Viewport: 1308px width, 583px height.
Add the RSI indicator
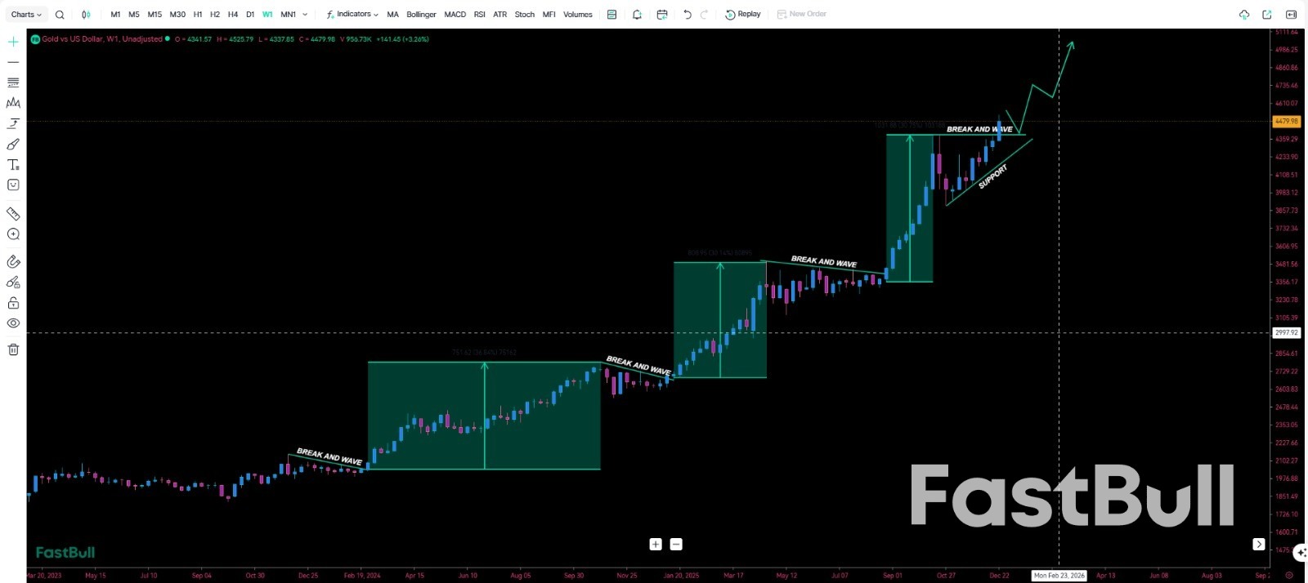pos(479,14)
